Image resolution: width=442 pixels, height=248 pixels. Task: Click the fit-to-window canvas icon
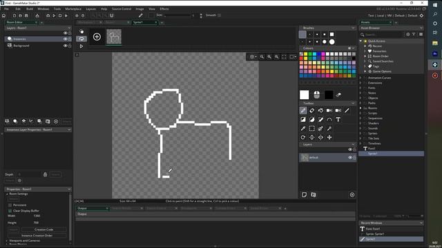point(284,56)
